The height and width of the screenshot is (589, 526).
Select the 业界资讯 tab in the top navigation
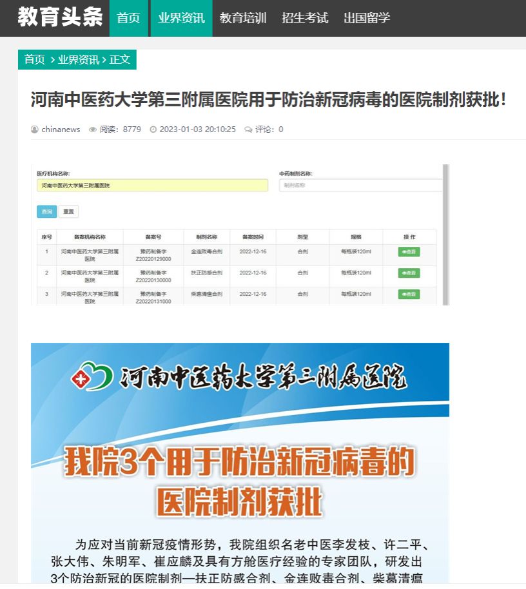[181, 18]
